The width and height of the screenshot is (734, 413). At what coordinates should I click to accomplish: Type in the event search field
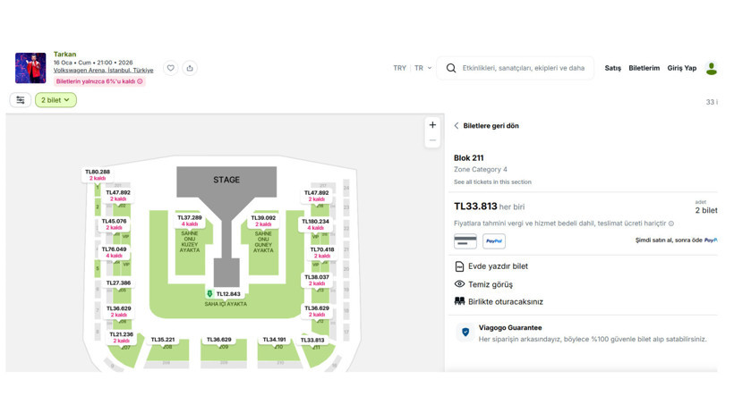click(523, 68)
